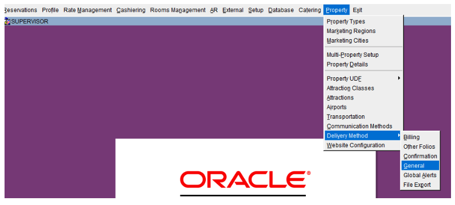Choose Confirmation delivery method
The width and height of the screenshot is (455, 205).
(x=420, y=156)
